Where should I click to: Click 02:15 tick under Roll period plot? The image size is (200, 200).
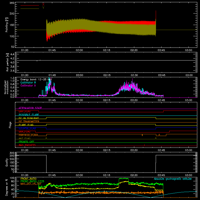point(107,75)
